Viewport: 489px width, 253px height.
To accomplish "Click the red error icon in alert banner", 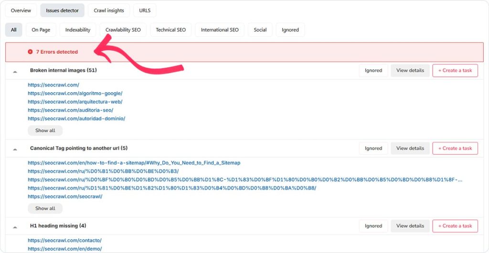I will coord(30,52).
